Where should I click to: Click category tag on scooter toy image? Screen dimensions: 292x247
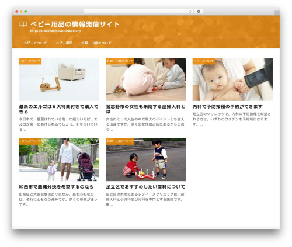[30, 61]
